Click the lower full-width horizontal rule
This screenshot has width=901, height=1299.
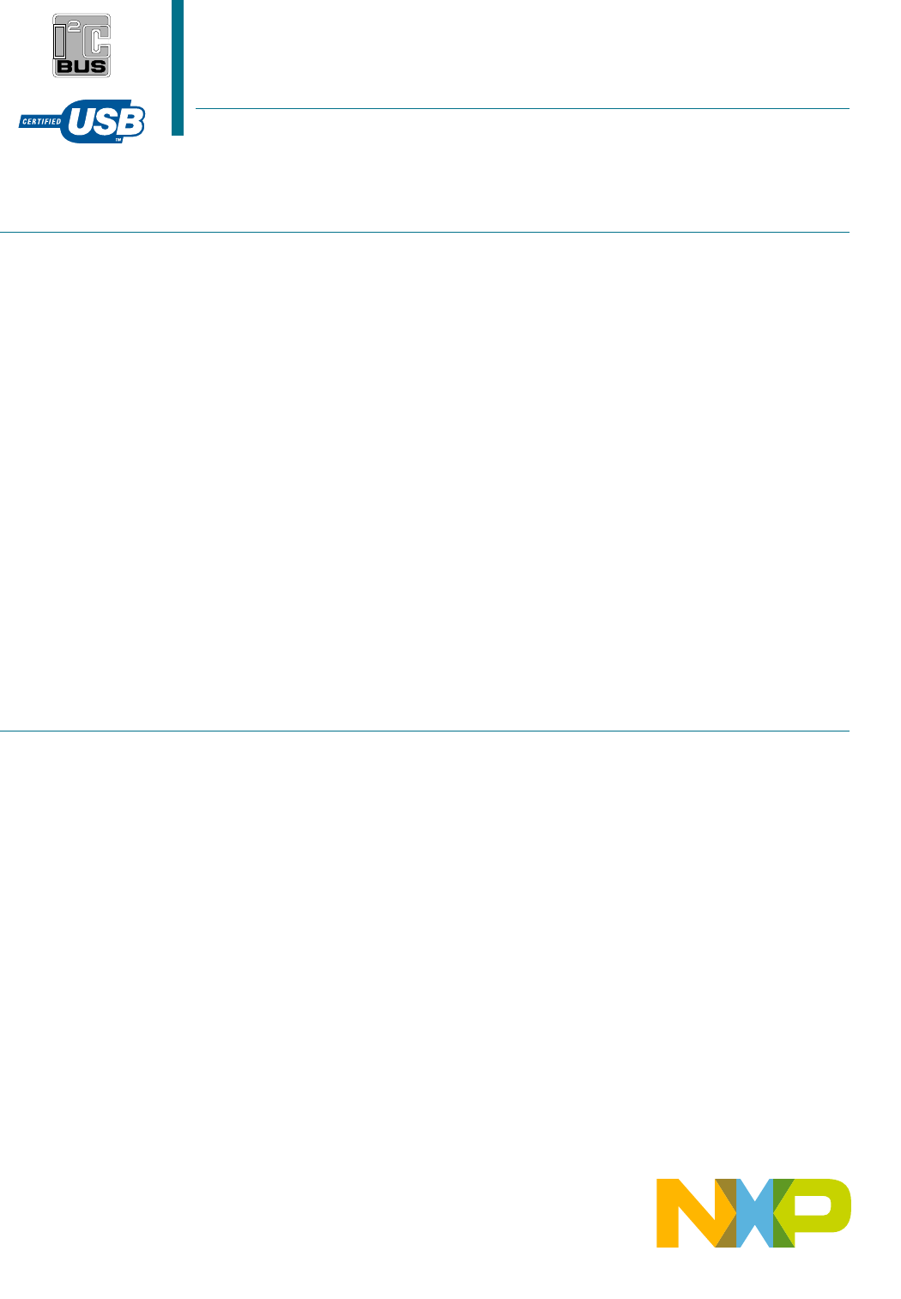click(425, 731)
